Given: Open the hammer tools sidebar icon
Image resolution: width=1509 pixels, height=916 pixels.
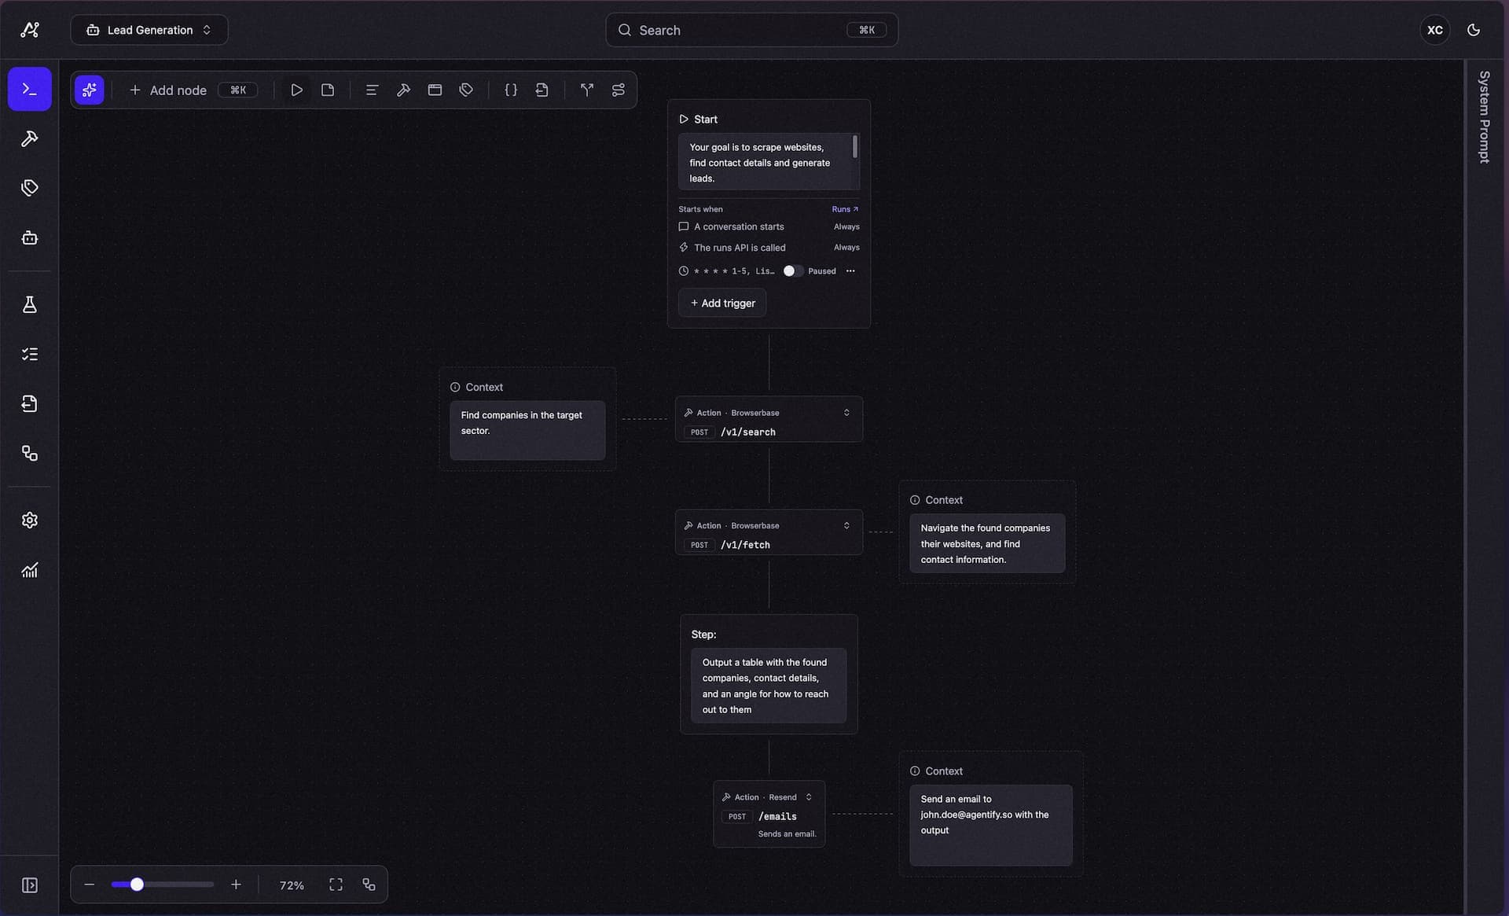Looking at the screenshot, I should tap(30, 139).
